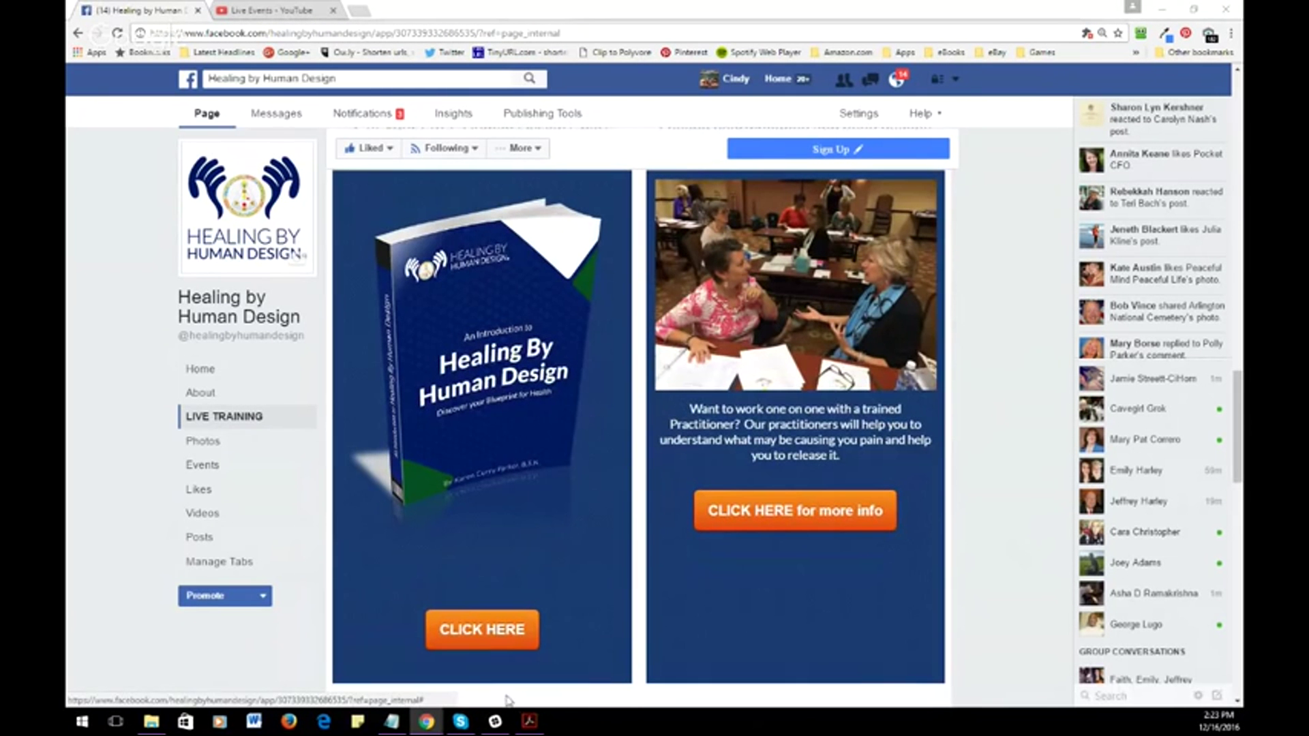Click Cindy's profile picture in the top bar
Image resolution: width=1309 pixels, height=736 pixels.
[x=709, y=79]
